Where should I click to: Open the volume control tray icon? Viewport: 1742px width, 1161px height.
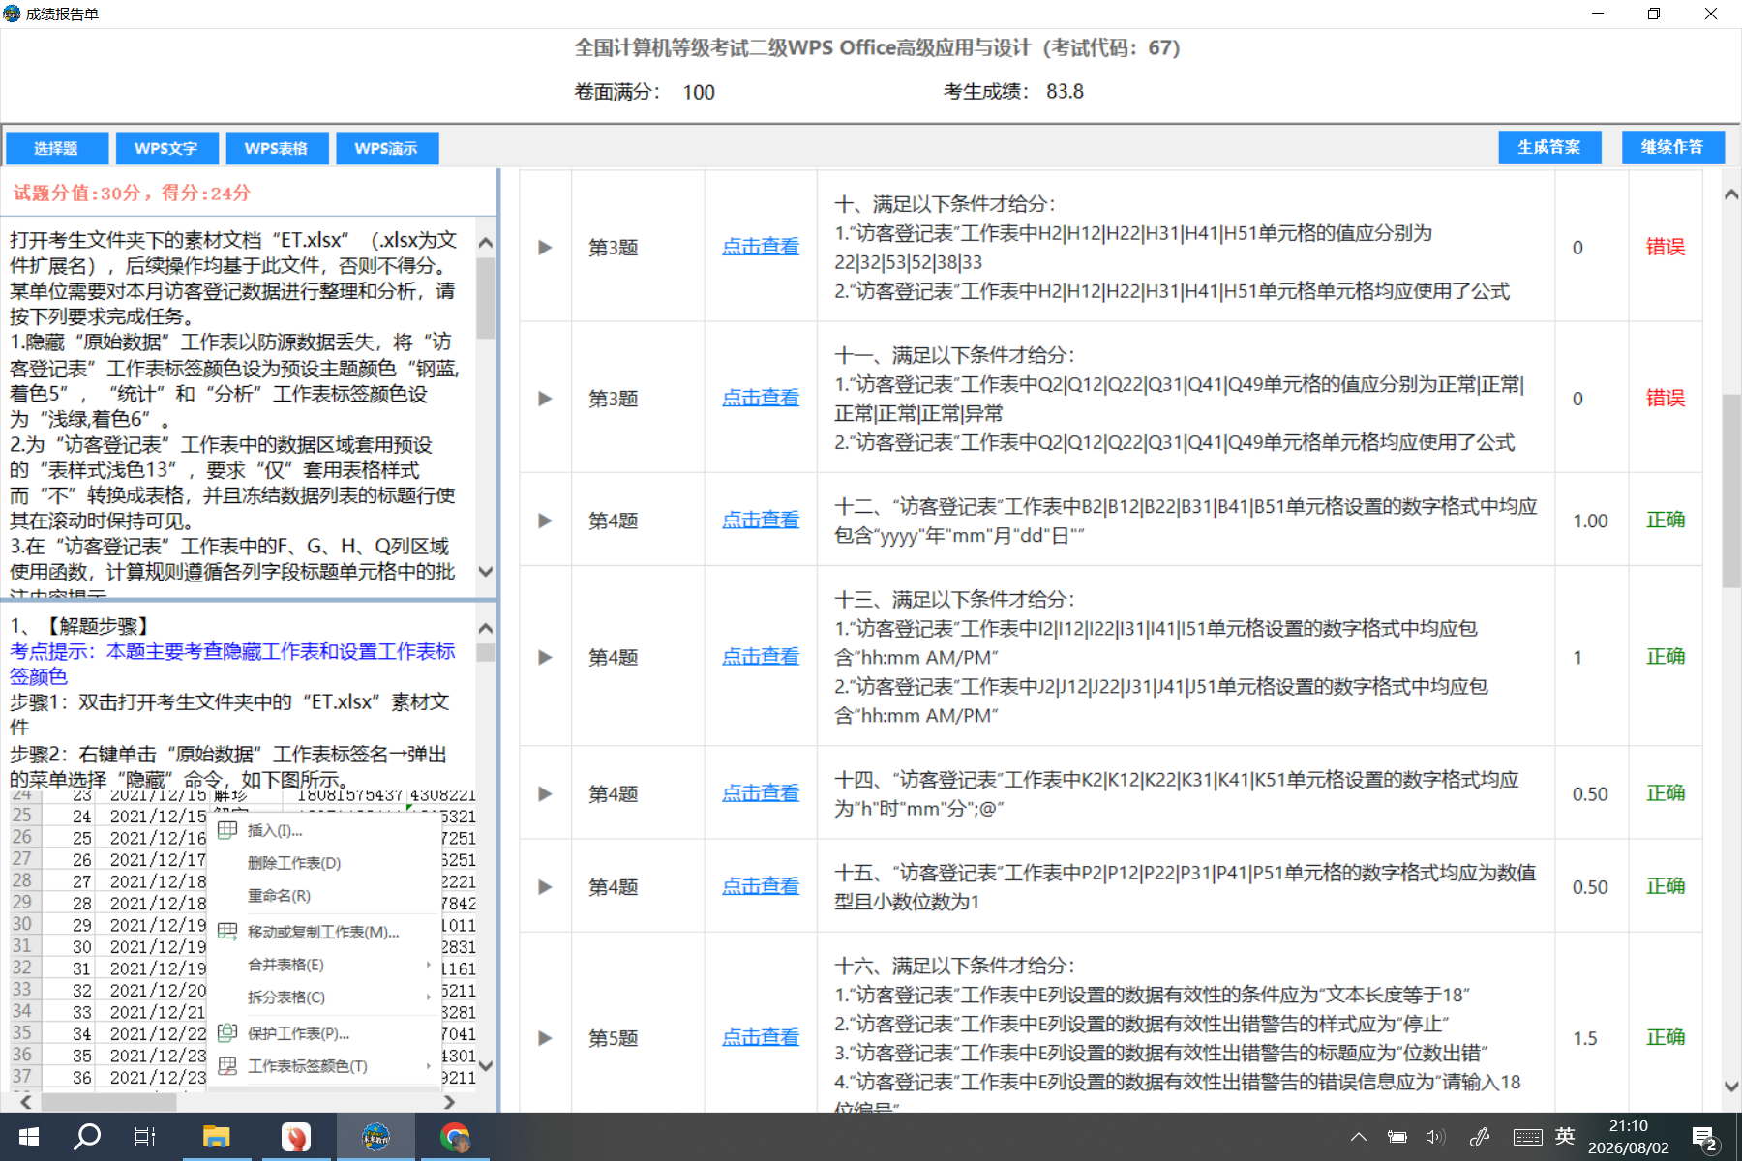1435,1137
